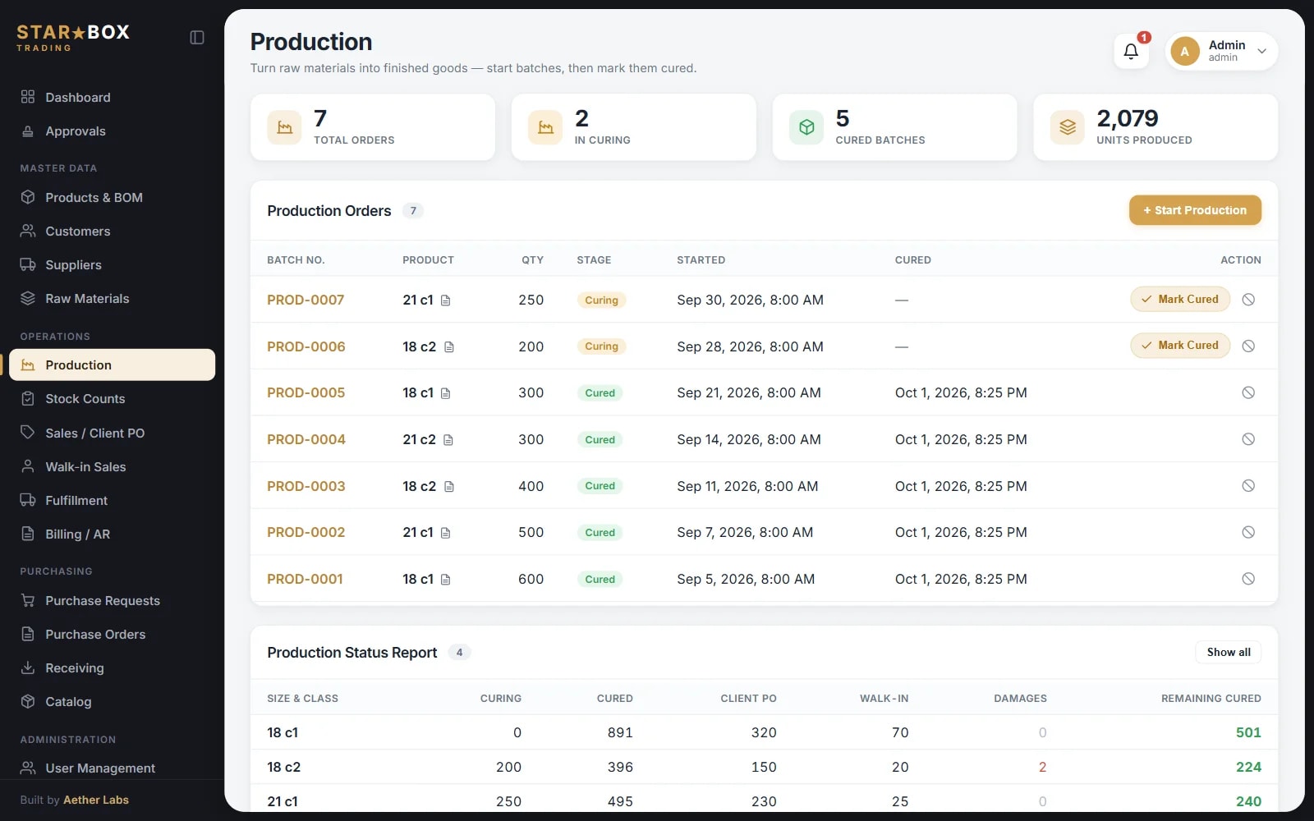Open Purchase Orders
This screenshot has width=1314, height=821.
pyautogui.click(x=112, y=634)
